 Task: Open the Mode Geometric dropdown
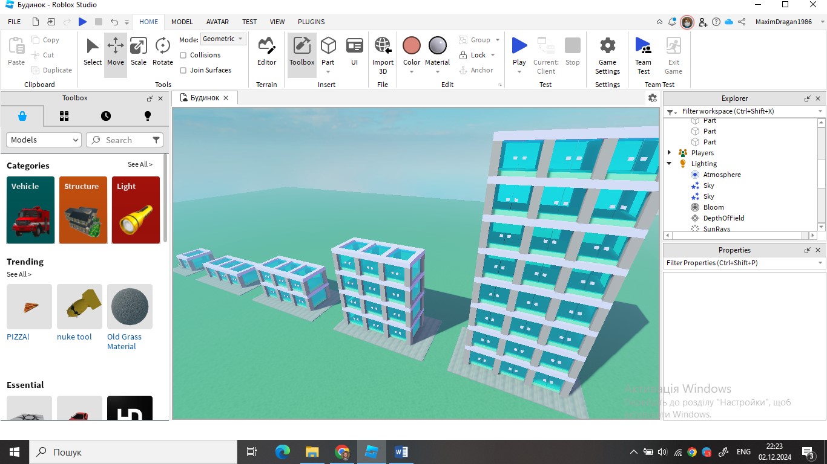pos(223,39)
